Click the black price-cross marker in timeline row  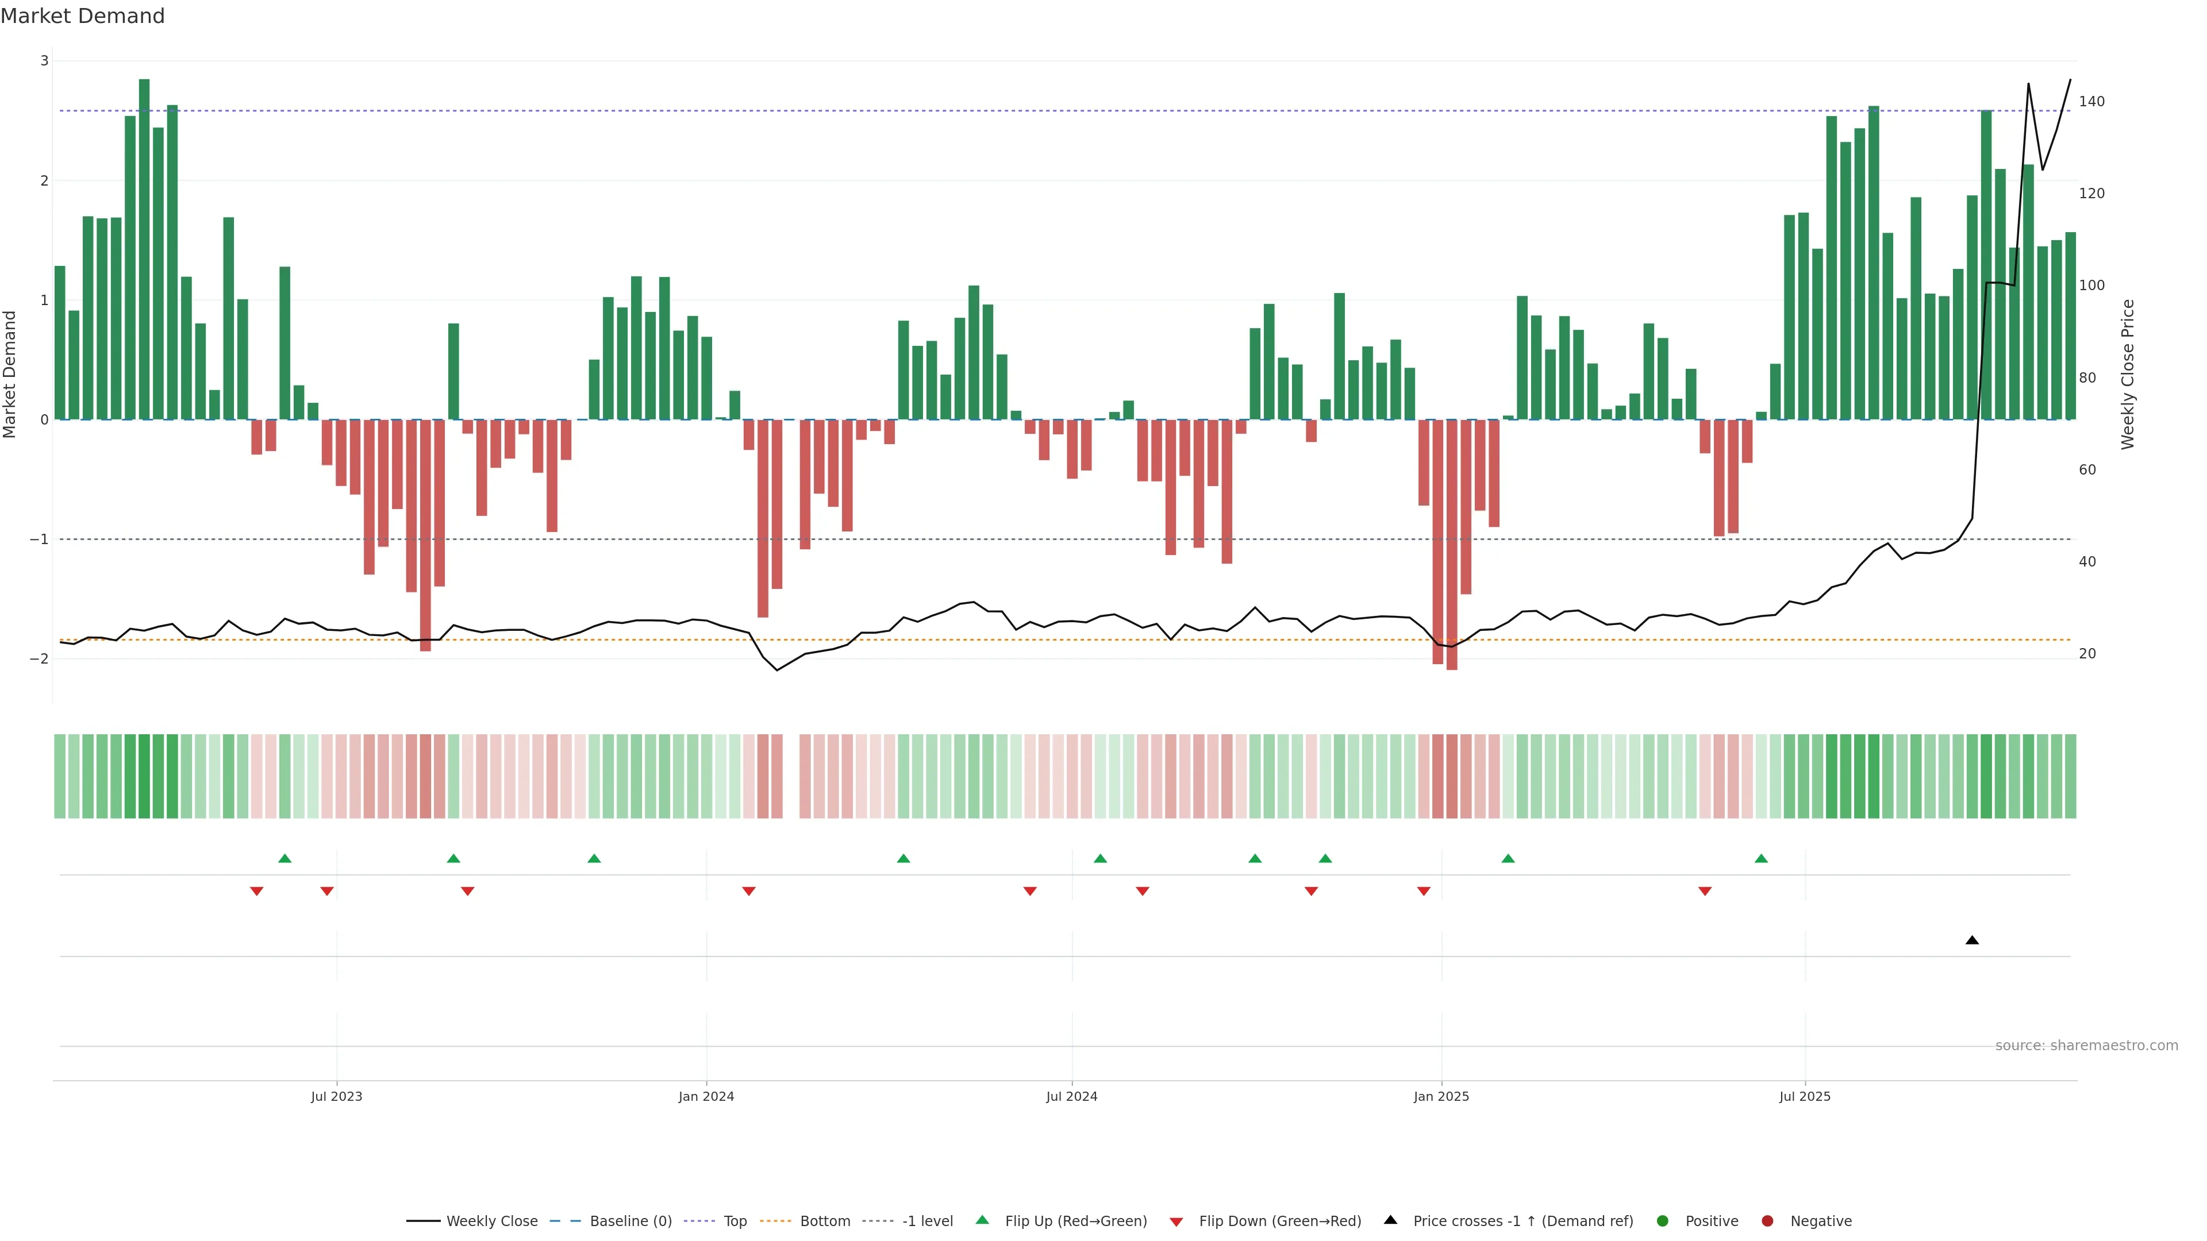pos(1973,939)
